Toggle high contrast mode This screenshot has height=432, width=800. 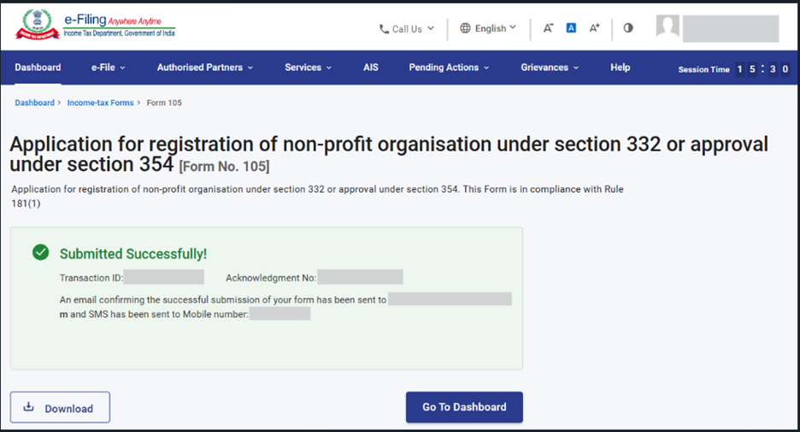point(628,28)
